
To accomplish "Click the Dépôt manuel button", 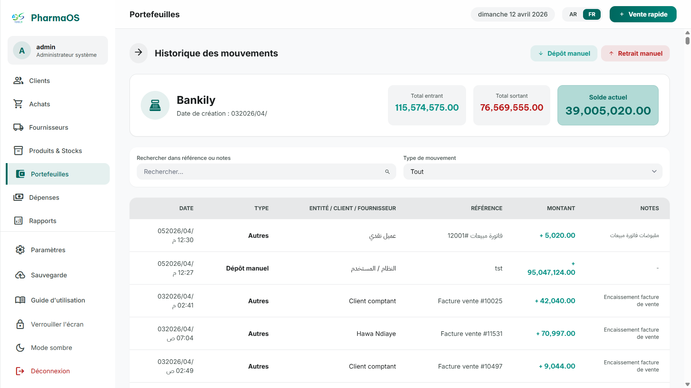I will 564,53.
